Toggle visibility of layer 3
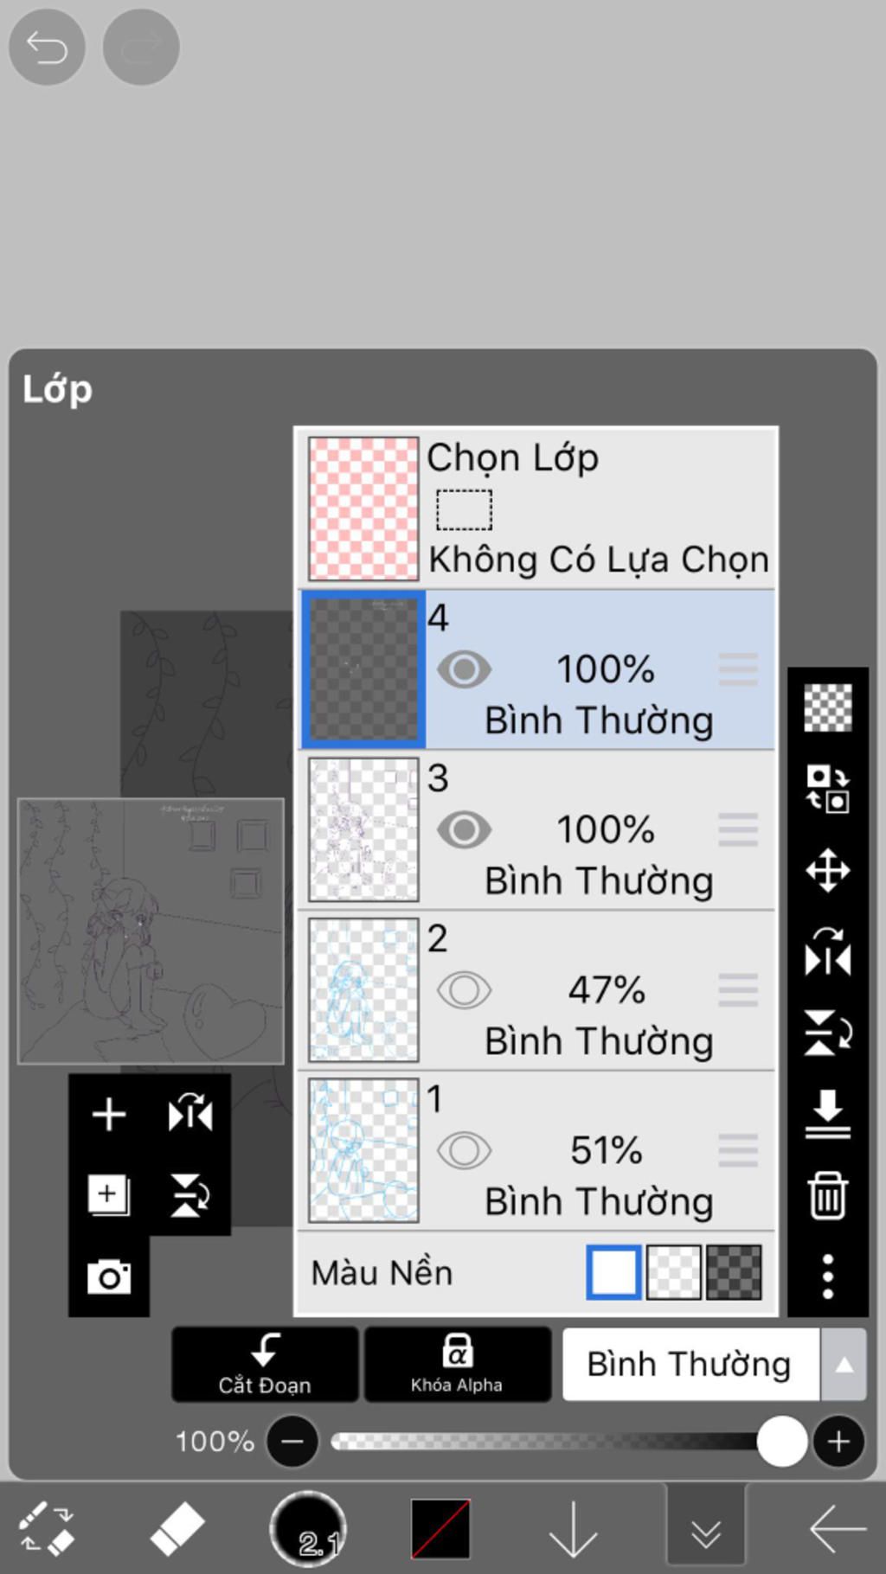Screen dimensions: 886x1574 coord(464,830)
